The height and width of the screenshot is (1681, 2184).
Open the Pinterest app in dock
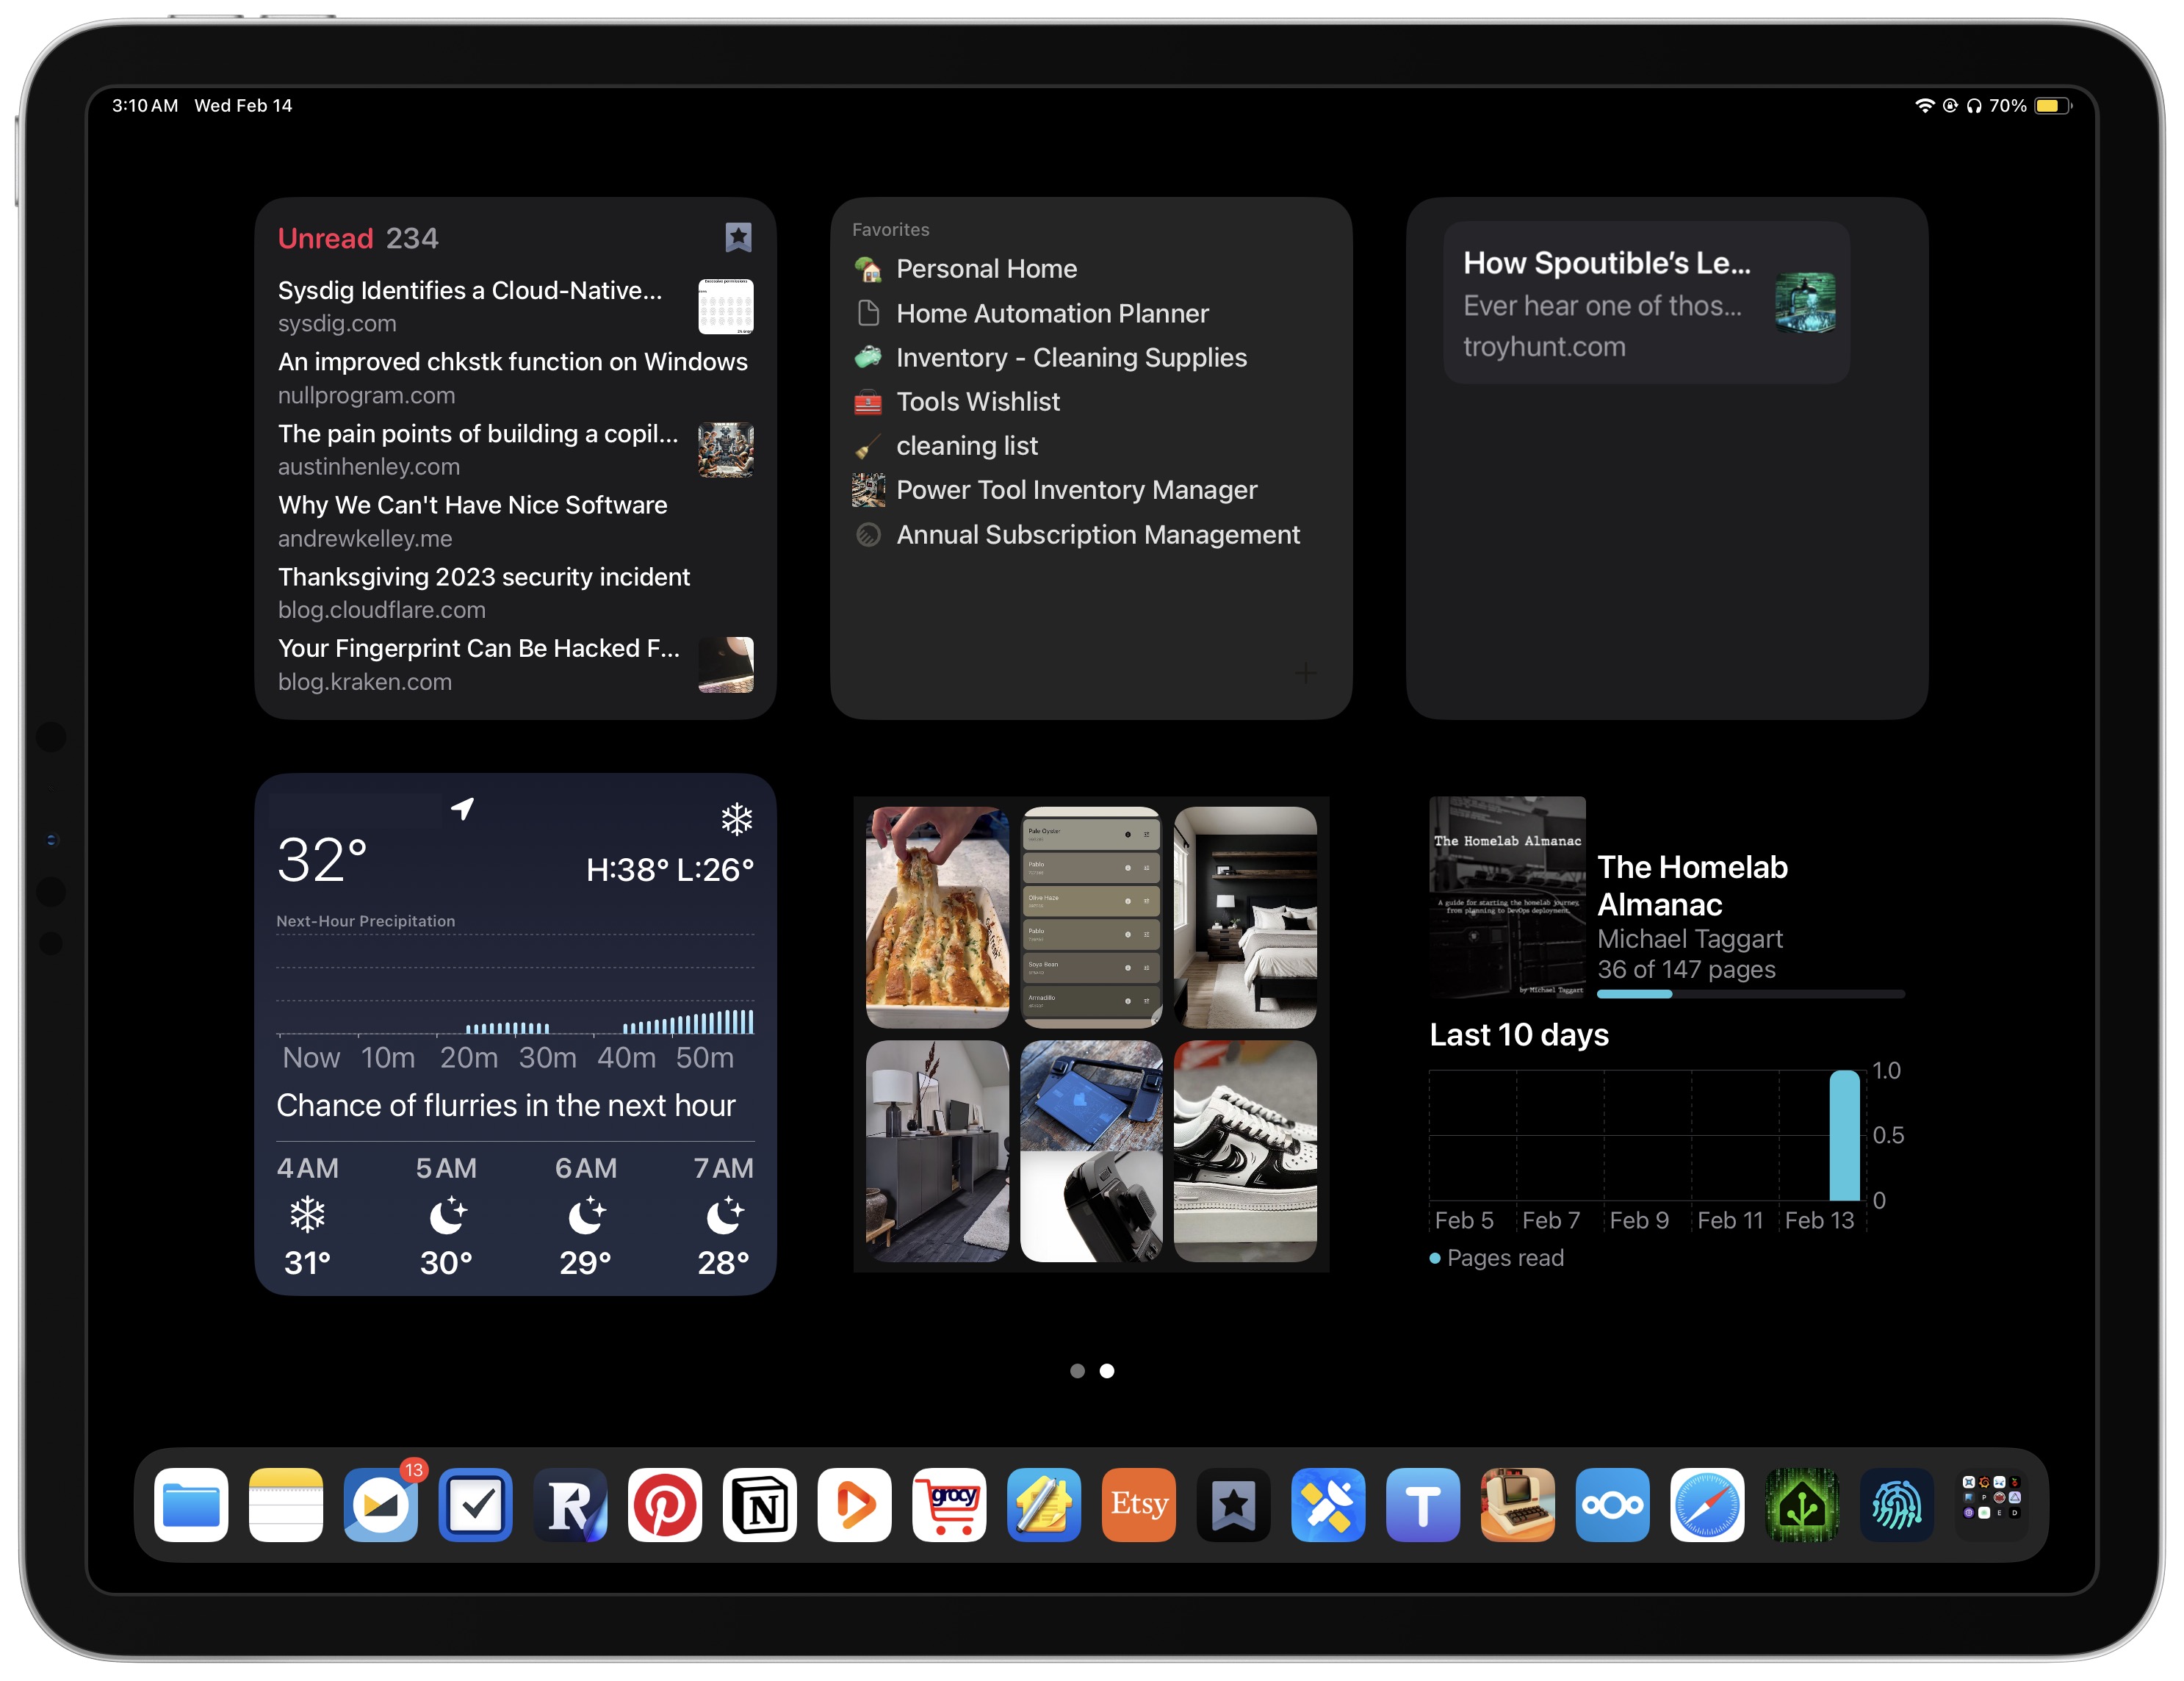tap(664, 1504)
